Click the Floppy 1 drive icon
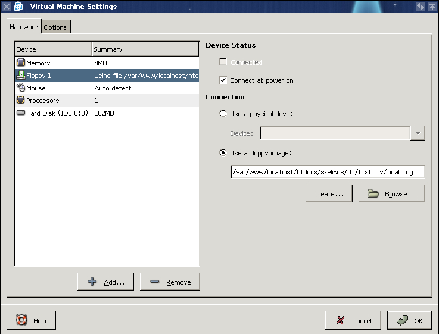 coord(21,75)
